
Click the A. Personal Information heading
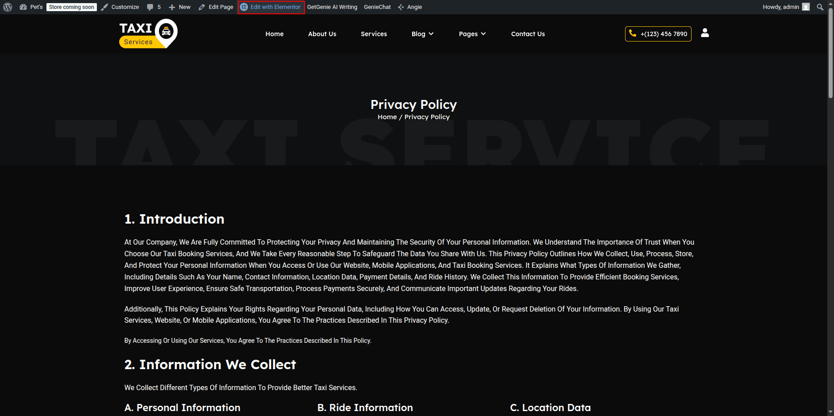[182, 408]
